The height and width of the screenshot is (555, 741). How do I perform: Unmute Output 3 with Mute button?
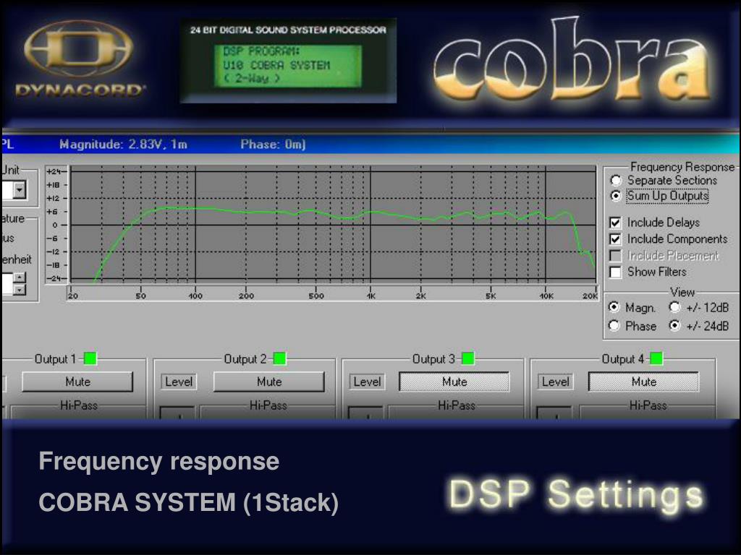coord(454,382)
